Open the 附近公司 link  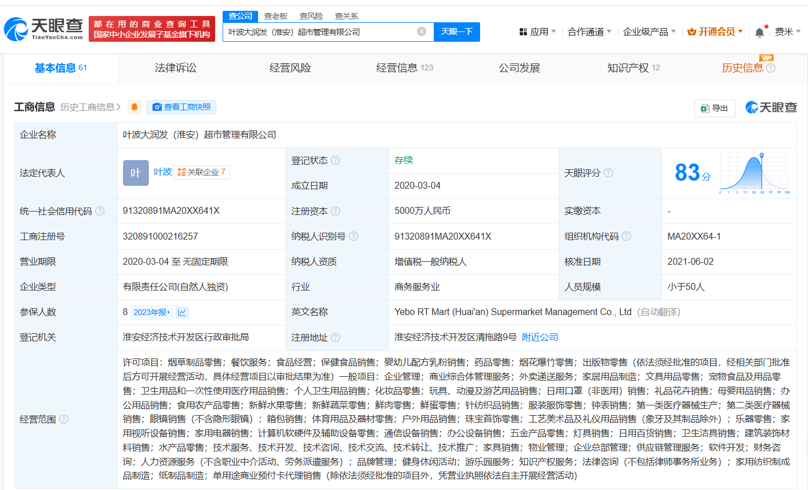[540, 337]
